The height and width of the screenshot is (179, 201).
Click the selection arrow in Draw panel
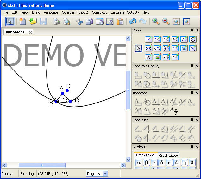click(138, 48)
